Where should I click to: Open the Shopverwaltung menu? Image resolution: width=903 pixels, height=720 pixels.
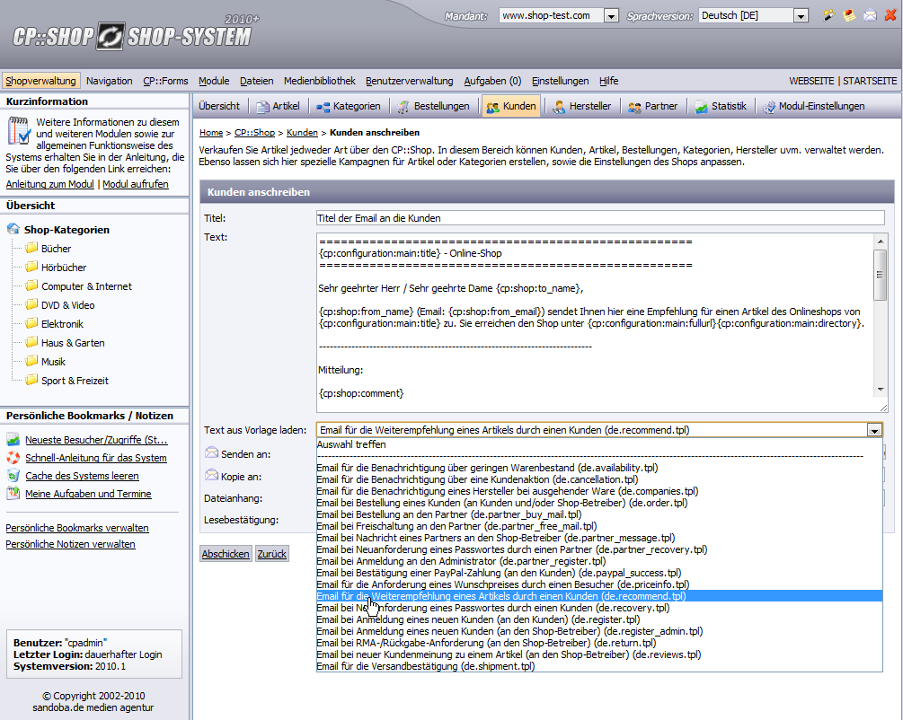41,81
